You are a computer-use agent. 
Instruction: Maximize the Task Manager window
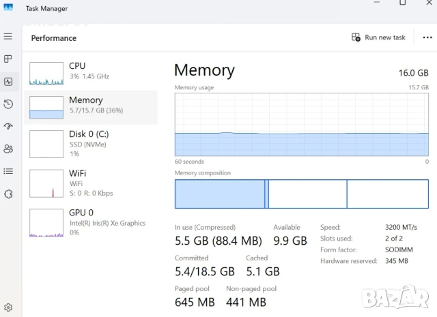point(403,3)
